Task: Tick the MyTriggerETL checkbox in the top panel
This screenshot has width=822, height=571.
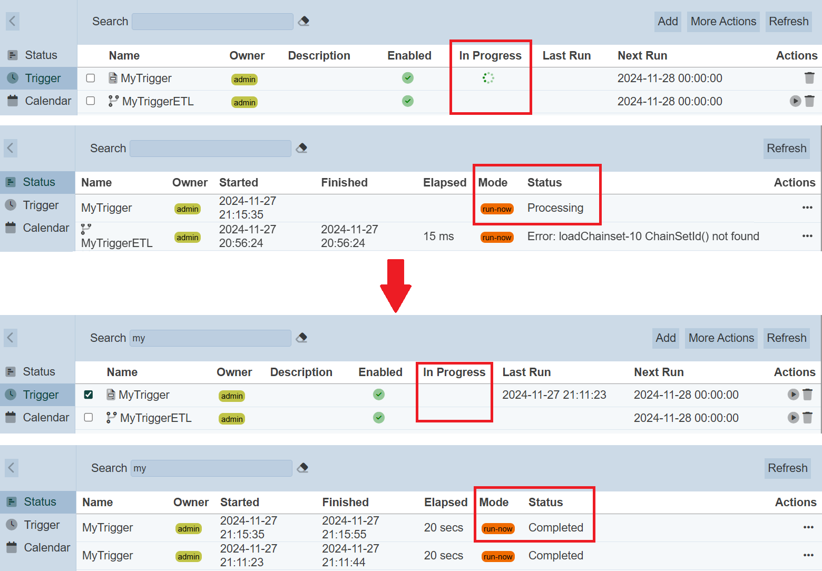Action: pos(91,101)
